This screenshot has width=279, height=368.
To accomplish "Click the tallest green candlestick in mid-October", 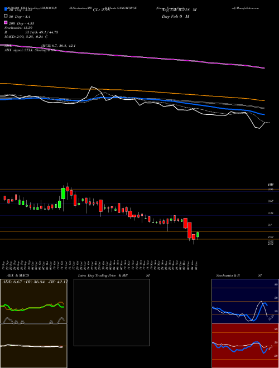I will 63,193.
